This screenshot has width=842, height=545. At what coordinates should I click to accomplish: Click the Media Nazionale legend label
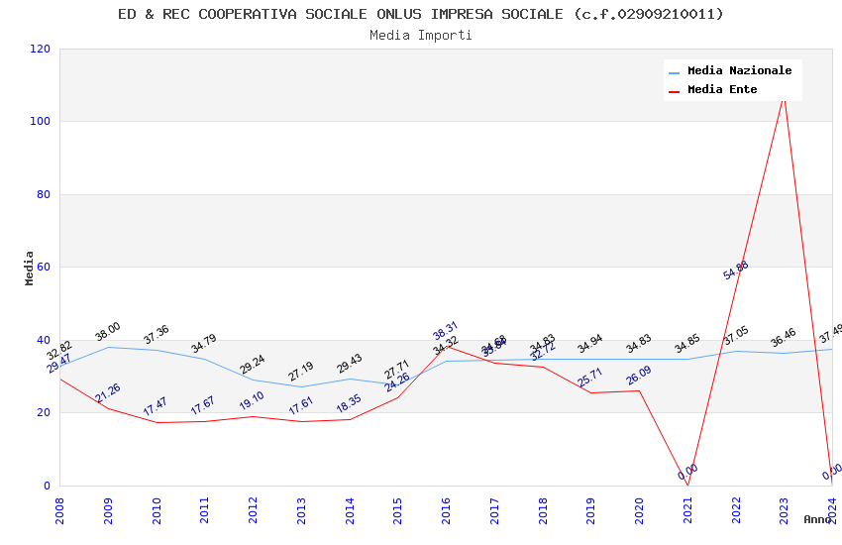(739, 70)
